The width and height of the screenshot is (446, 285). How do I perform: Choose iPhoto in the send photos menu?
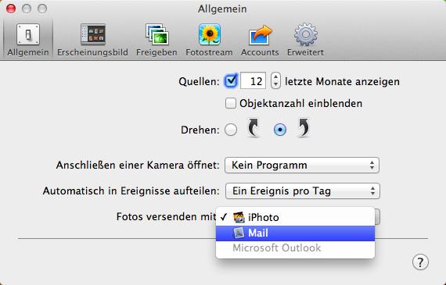click(x=295, y=217)
